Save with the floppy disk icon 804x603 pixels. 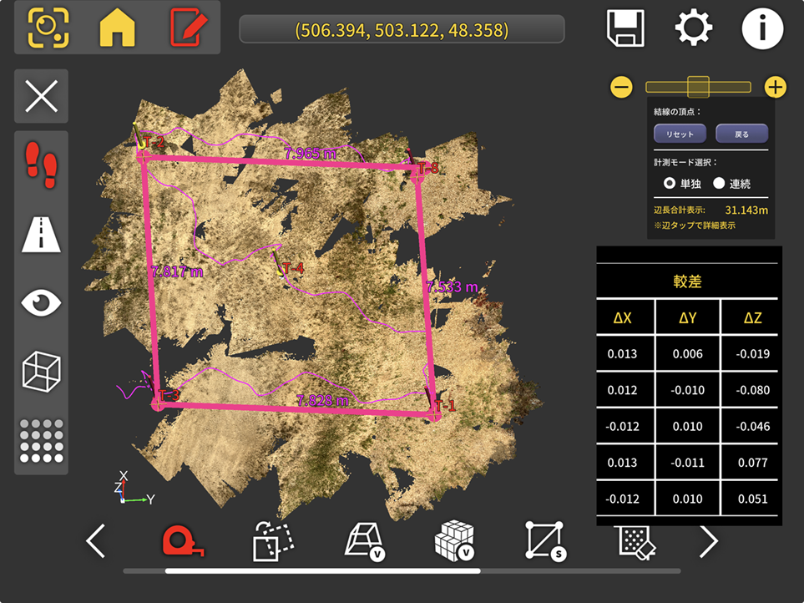point(625,28)
